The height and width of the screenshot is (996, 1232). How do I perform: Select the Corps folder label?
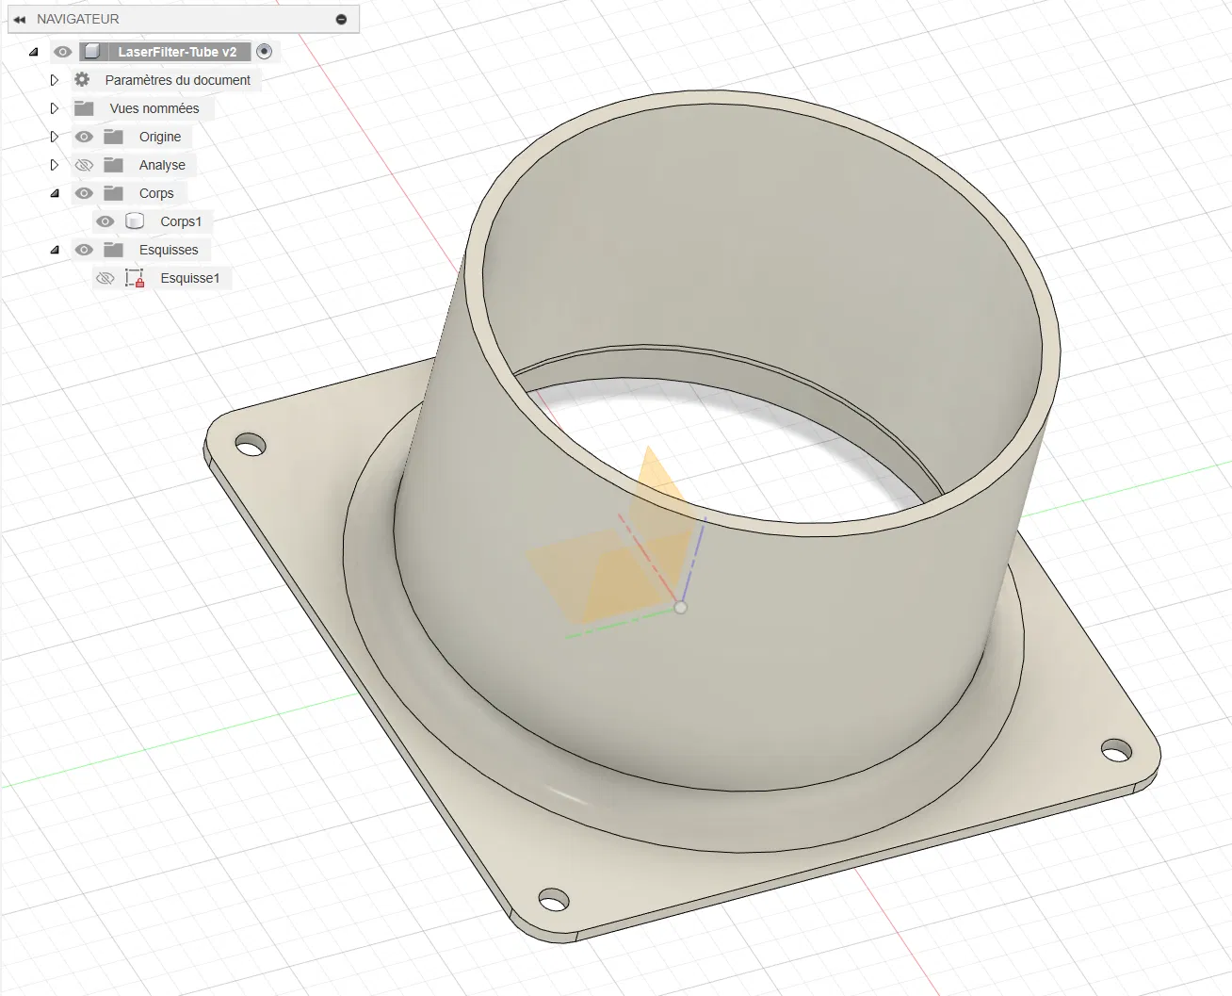[156, 193]
